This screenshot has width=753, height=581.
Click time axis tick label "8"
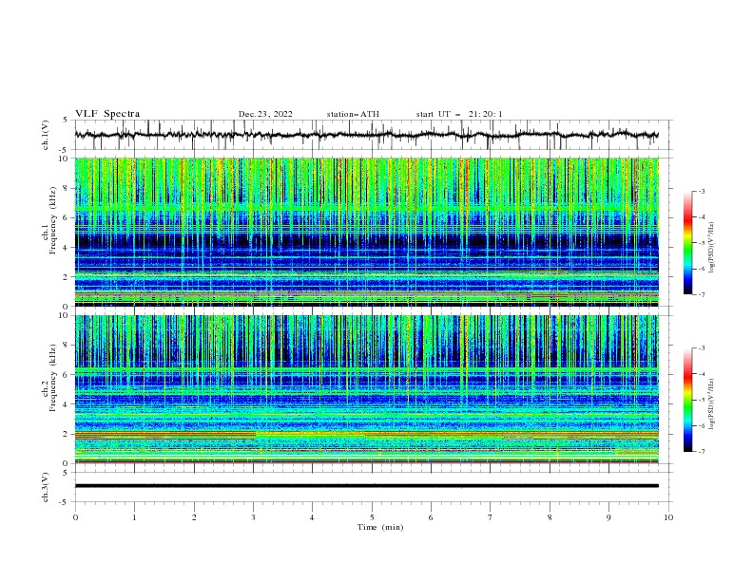(x=550, y=517)
